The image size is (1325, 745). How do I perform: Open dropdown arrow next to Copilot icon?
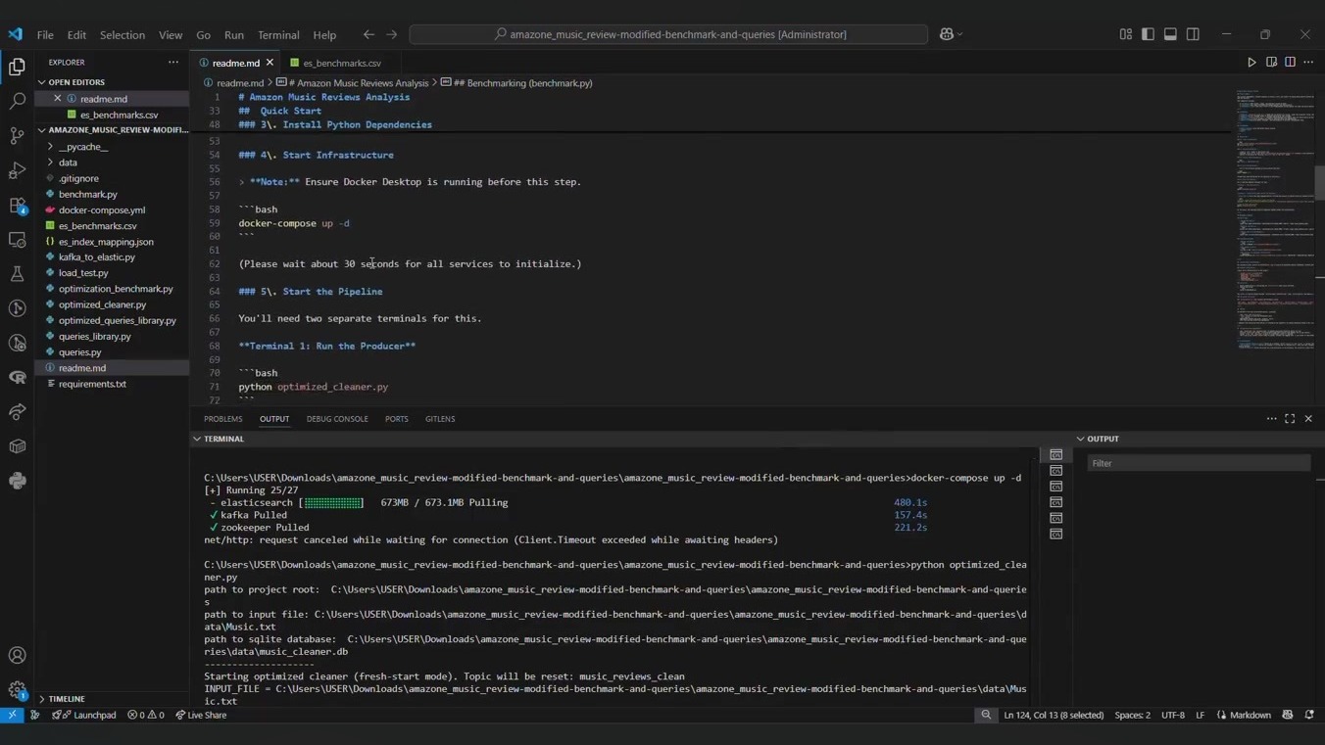click(x=959, y=34)
